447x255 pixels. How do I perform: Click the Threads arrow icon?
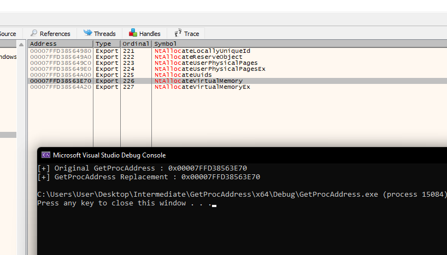click(x=87, y=33)
